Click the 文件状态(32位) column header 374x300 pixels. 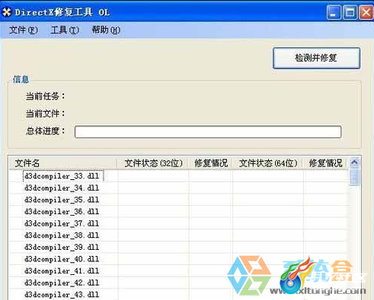click(153, 163)
